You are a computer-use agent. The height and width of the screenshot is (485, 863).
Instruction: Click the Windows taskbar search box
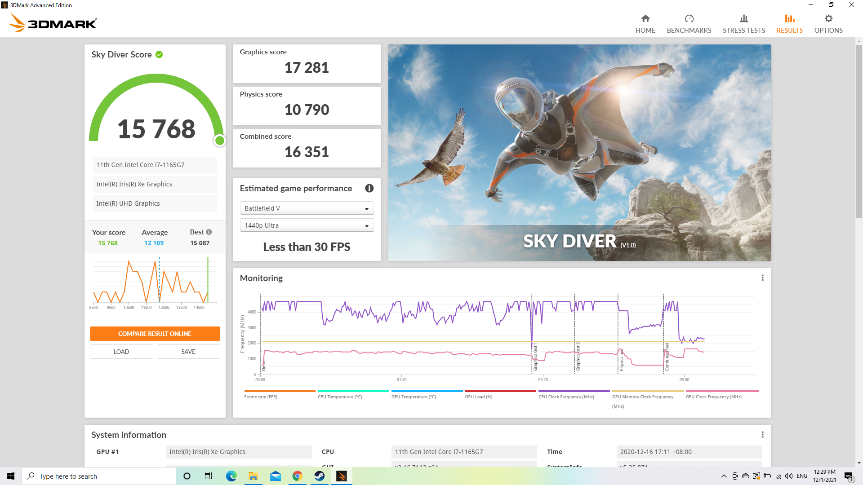click(x=99, y=476)
